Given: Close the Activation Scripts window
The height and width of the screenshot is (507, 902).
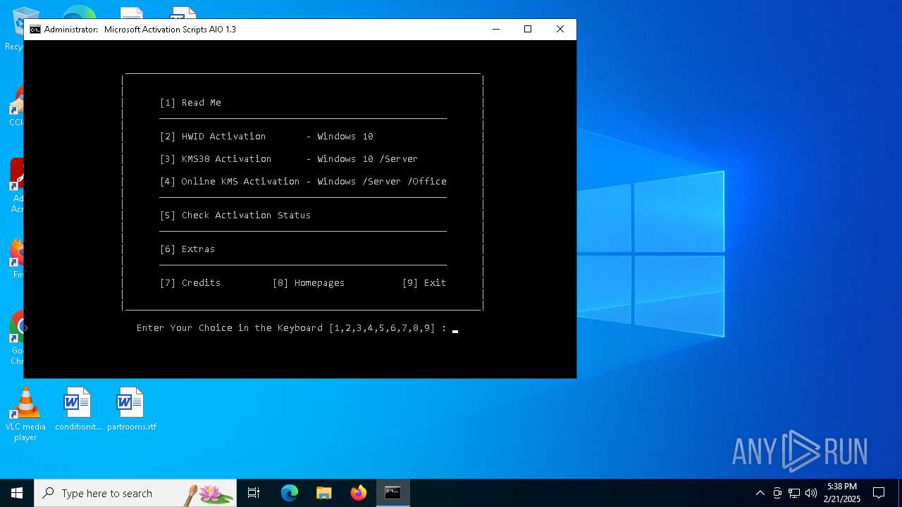Looking at the screenshot, I should pos(560,30).
